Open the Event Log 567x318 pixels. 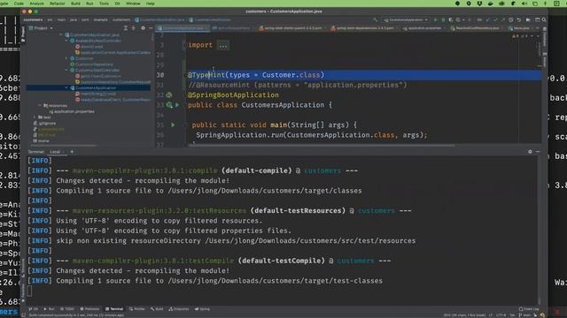coord(528,309)
